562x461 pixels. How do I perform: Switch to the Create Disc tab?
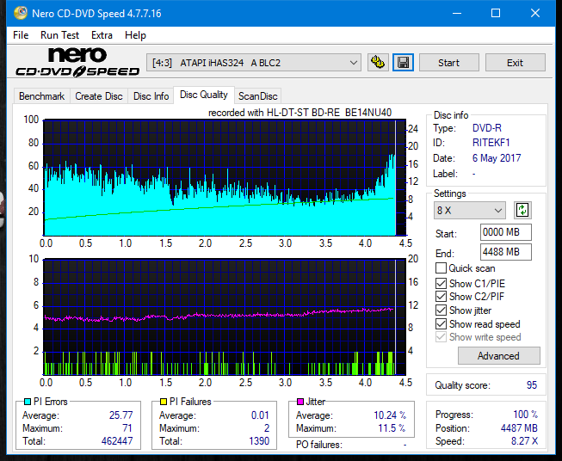click(99, 96)
